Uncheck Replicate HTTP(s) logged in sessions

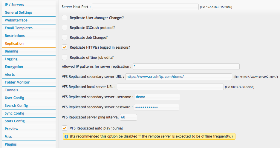click(x=65, y=47)
